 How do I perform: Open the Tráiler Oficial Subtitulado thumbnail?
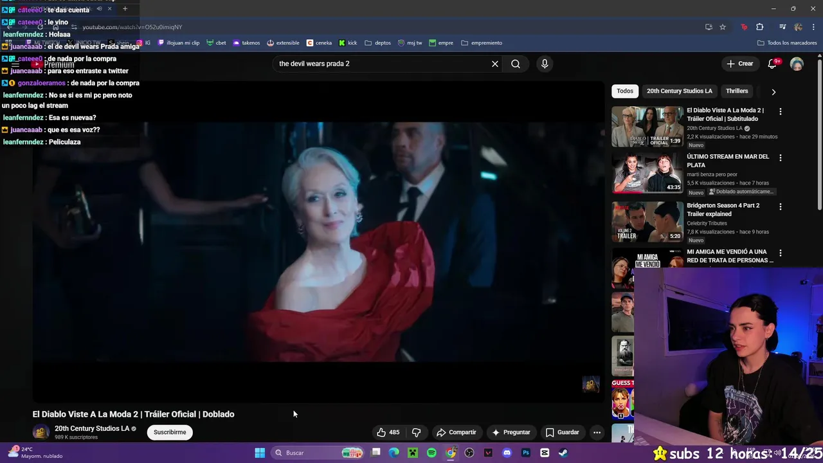(x=647, y=126)
